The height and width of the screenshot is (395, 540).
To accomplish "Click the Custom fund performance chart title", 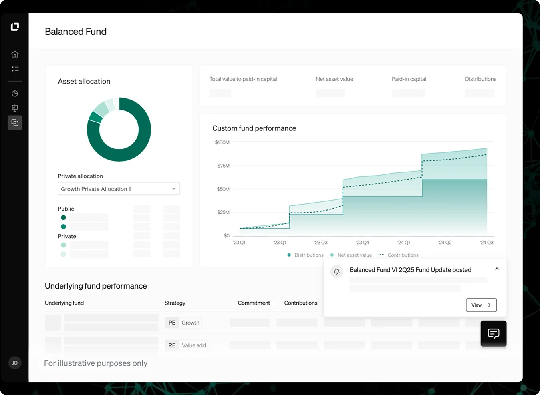I will tap(254, 128).
